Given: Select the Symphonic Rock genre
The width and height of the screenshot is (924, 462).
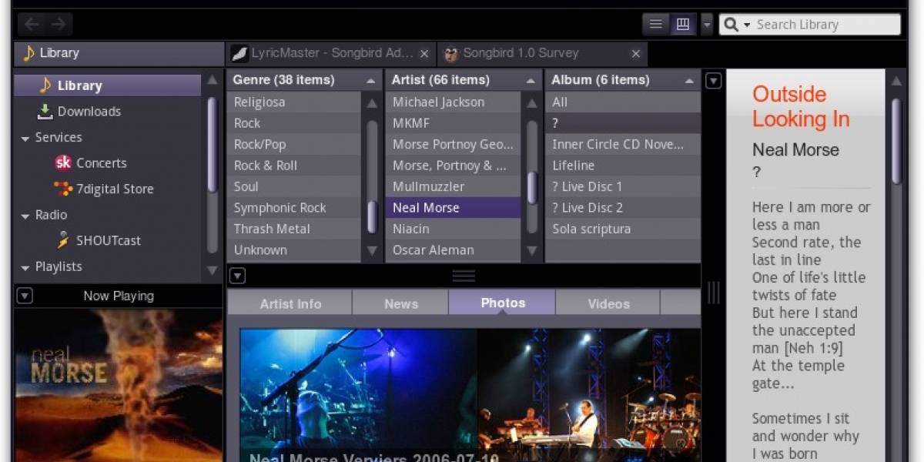Looking at the screenshot, I should click(x=293, y=208).
